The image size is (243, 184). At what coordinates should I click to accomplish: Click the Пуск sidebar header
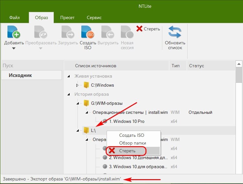(8, 66)
